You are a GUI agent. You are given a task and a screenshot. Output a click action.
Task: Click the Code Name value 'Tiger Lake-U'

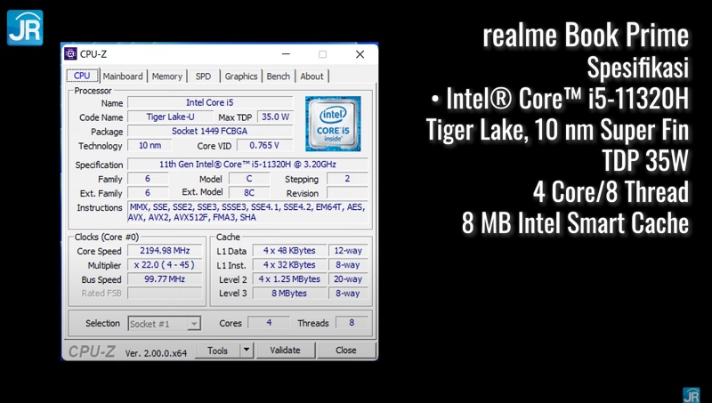[170, 117]
